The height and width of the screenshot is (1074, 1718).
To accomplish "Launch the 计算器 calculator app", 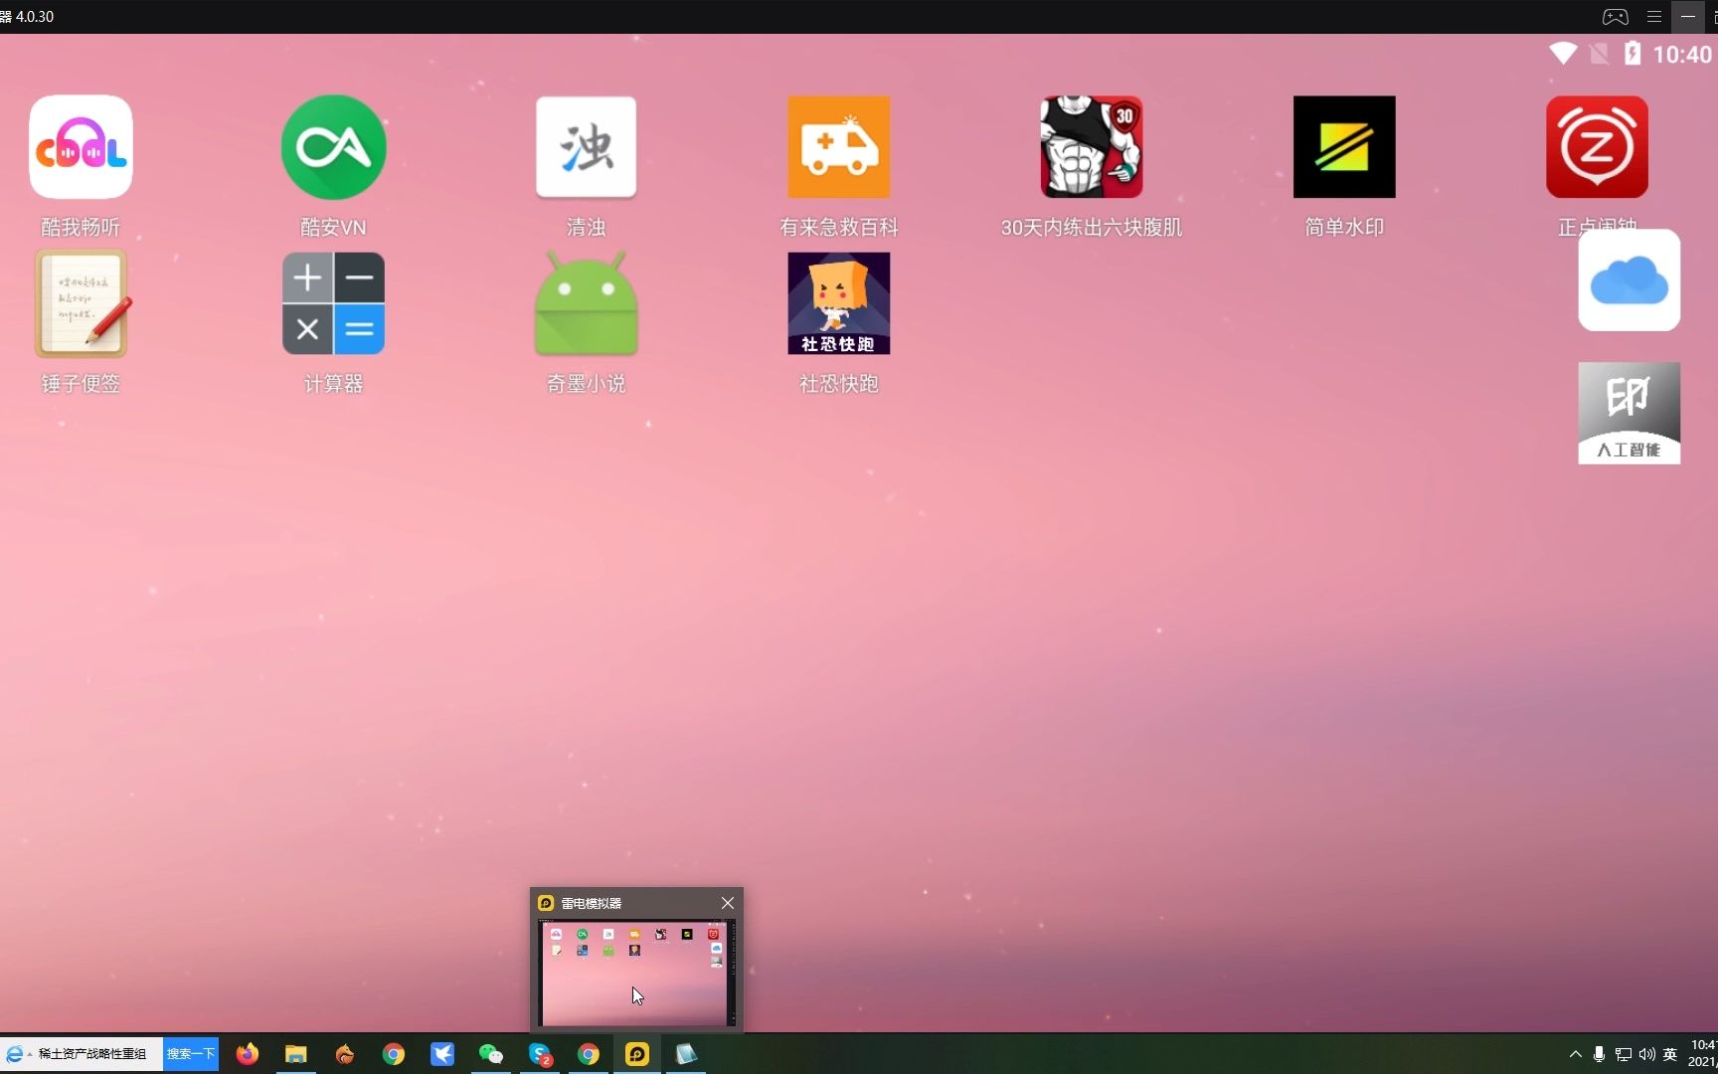I will coord(333,303).
